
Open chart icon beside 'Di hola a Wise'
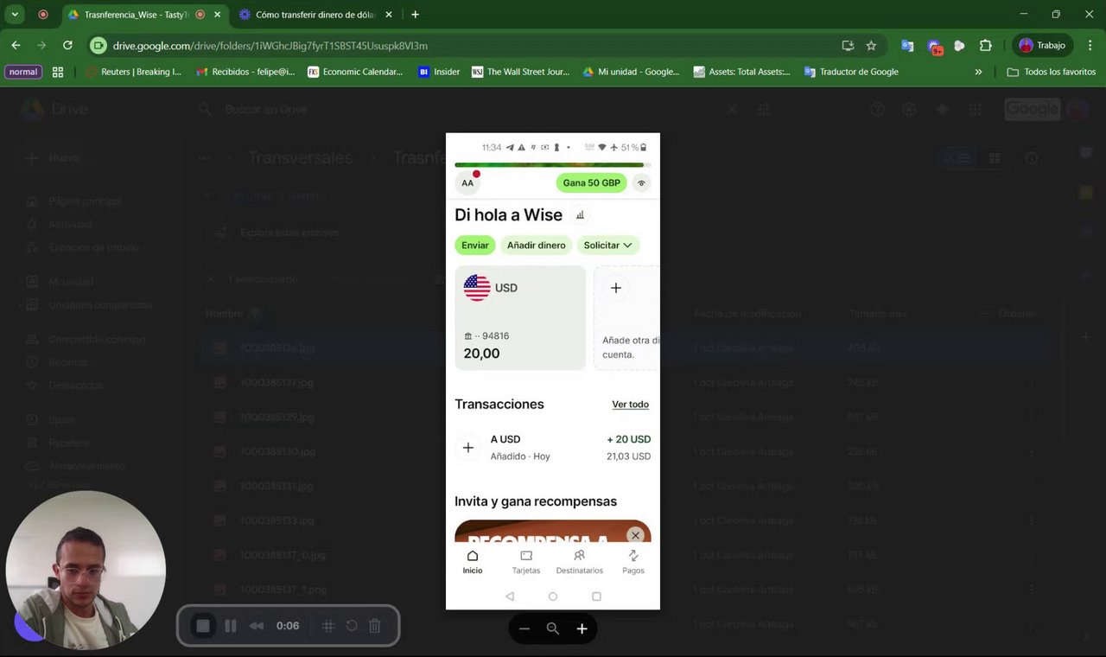coord(581,215)
